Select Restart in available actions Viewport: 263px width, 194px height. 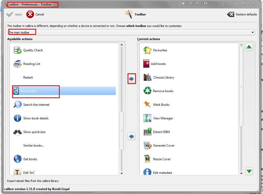tap(28, 77)
